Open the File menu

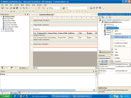click(2, 5)
